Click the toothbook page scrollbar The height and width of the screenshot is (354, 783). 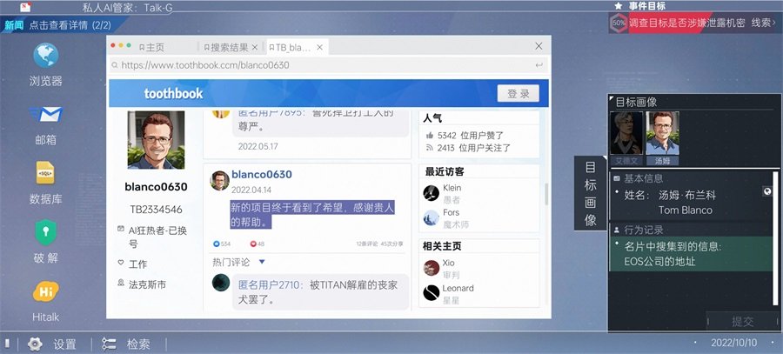546,194
